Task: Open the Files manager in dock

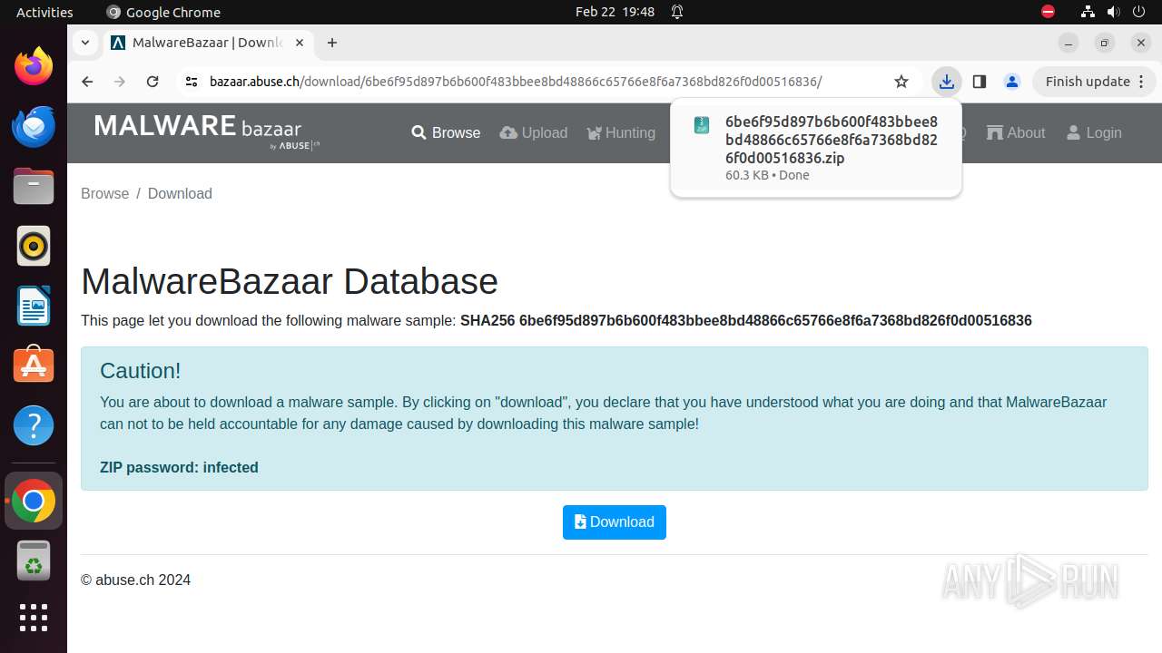Action: pyautogui.click(x=34, y=187)
